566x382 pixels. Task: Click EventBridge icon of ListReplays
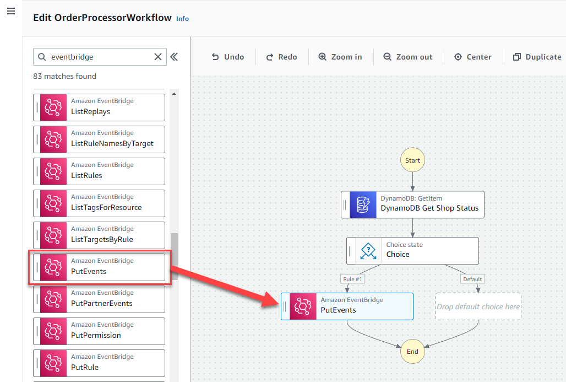[x=53, y=107]
